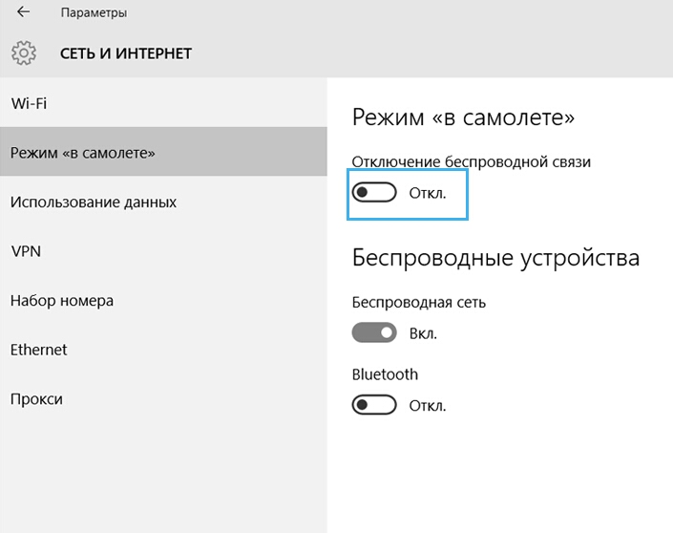Go back using the arrow icon
This screenshot has width=673, height=533.
(23, 12)
